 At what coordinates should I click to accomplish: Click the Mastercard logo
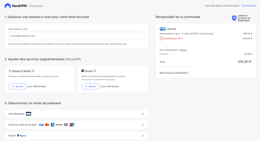click(x=47, y=125)
